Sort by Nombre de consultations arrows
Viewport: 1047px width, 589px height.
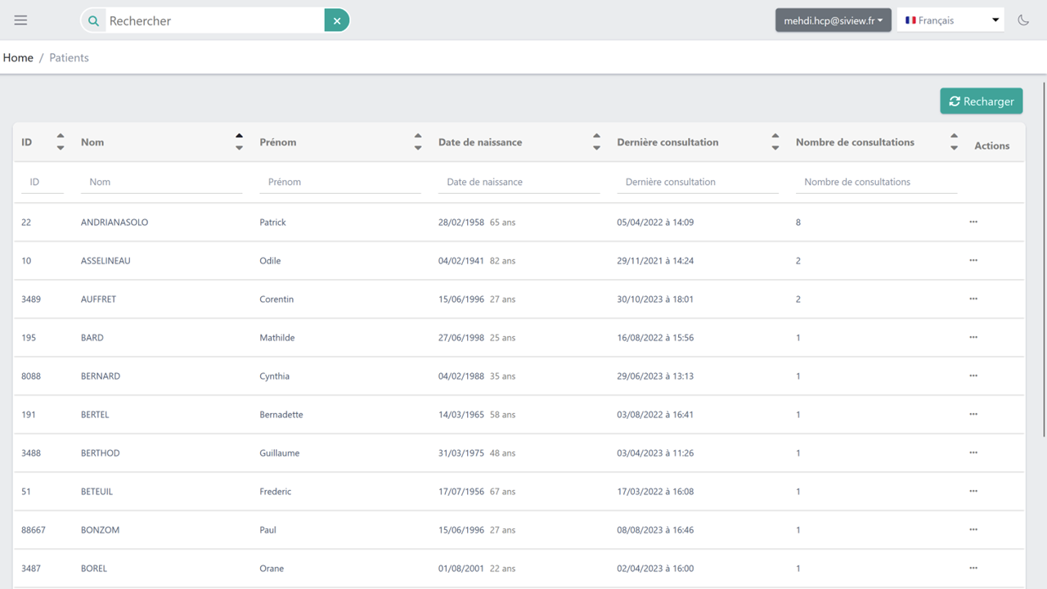click(x=954, y=142)
